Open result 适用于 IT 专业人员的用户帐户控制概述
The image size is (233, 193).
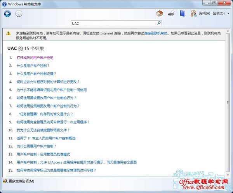[46, 138]
